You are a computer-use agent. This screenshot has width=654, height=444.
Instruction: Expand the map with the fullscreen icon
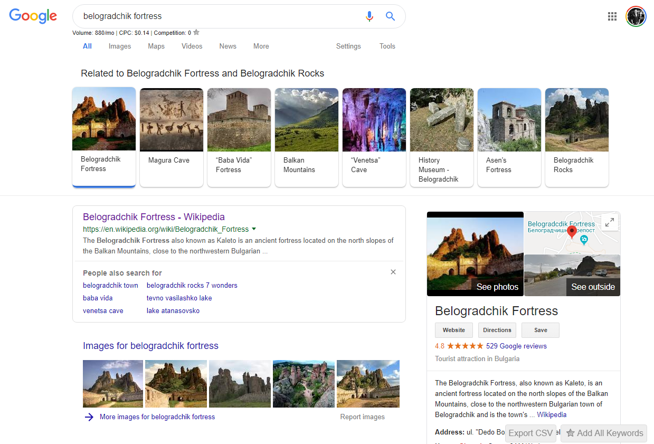pos(610,222)
